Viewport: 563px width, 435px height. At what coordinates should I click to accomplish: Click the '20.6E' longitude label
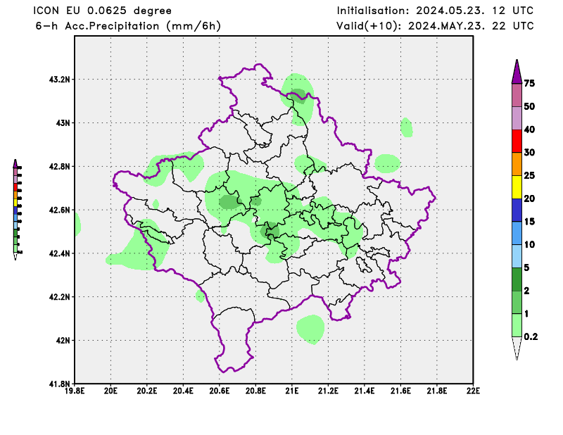point(220,391)
